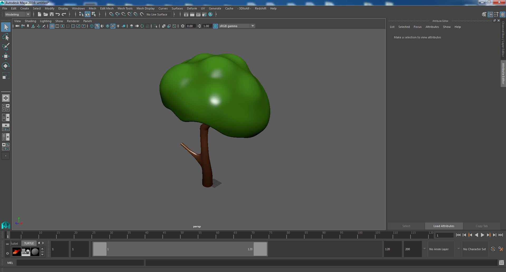Activate the Paint Selection tool
Viewport: 506px width, 272px height.
click(x=6, y=47)
